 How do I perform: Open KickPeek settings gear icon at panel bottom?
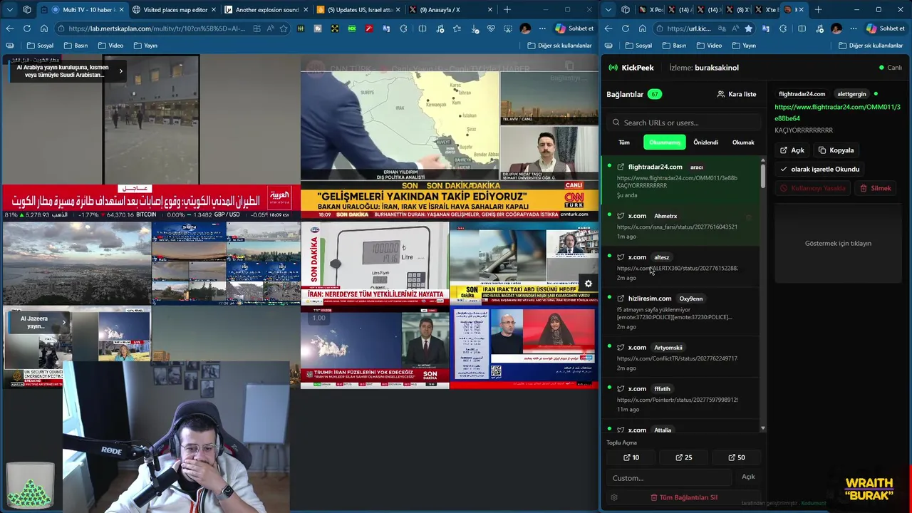tap(614, 497)
